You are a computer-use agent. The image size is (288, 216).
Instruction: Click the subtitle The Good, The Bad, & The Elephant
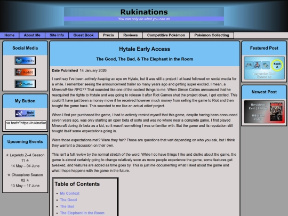[145, 59]
